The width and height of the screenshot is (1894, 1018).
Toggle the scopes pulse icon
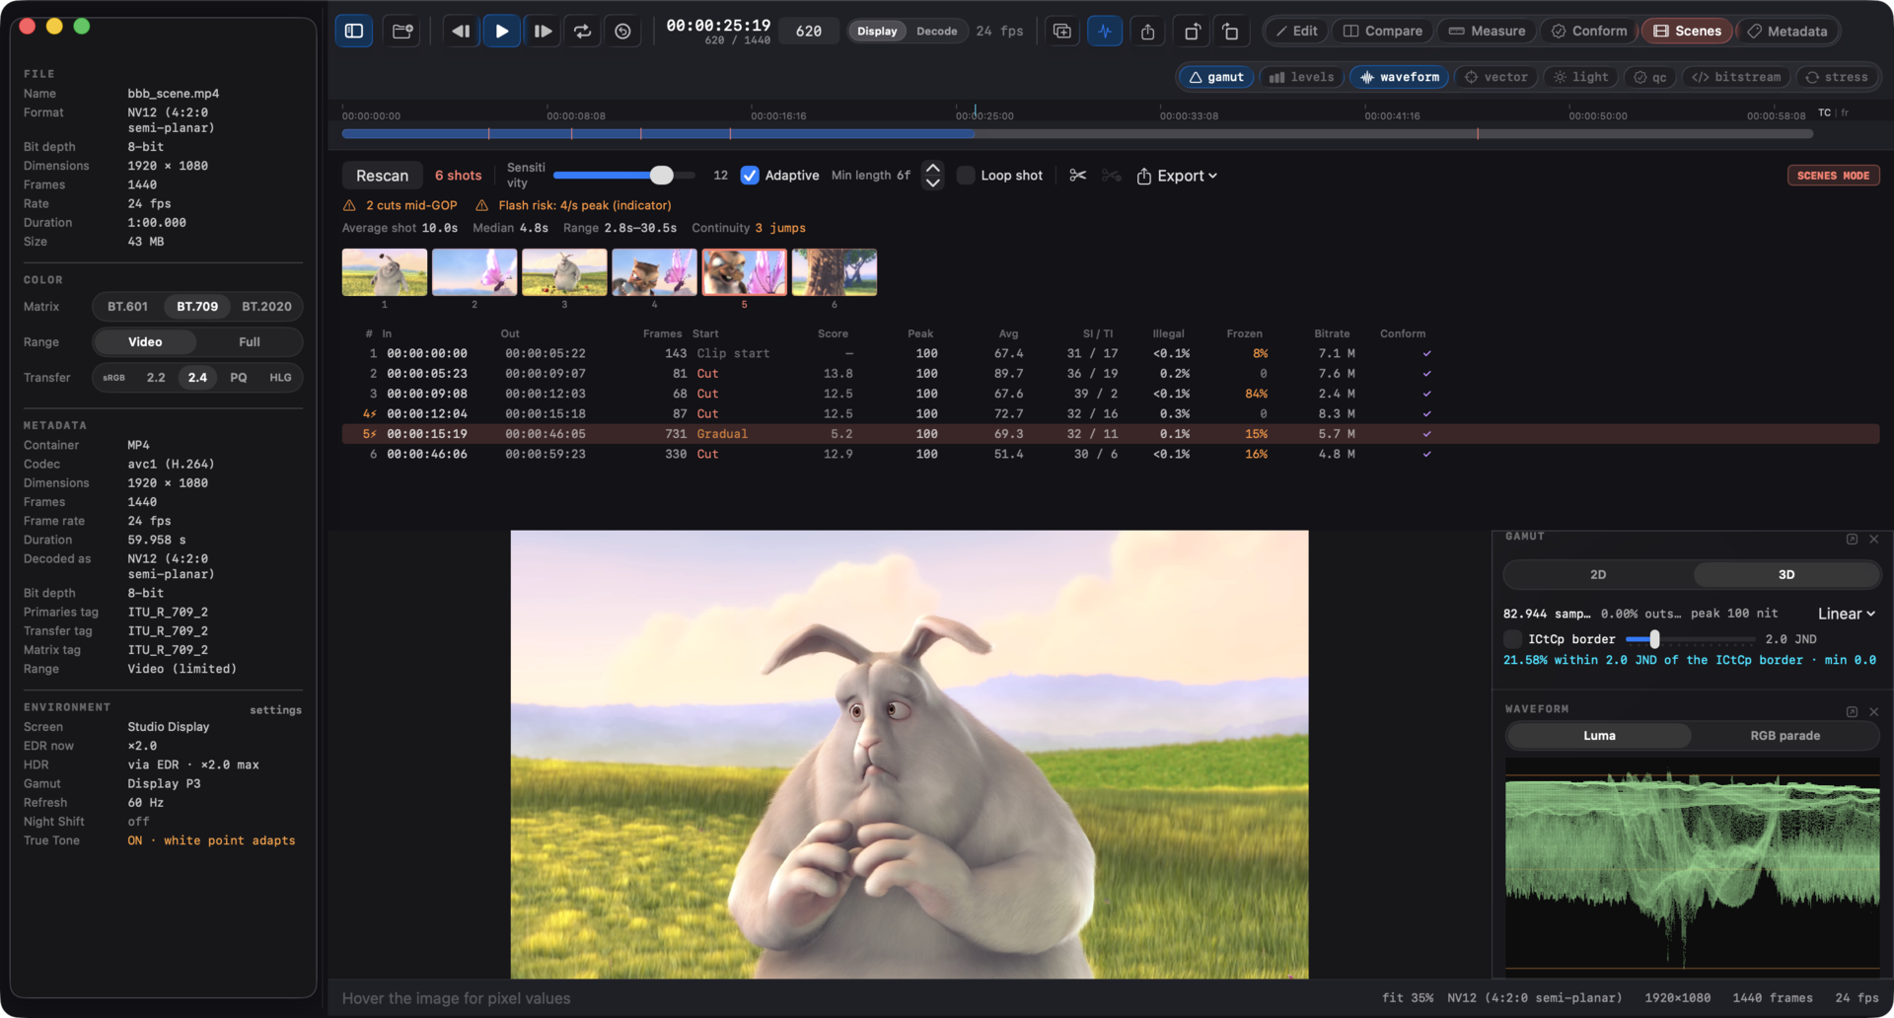click(x=1105, y=31)
